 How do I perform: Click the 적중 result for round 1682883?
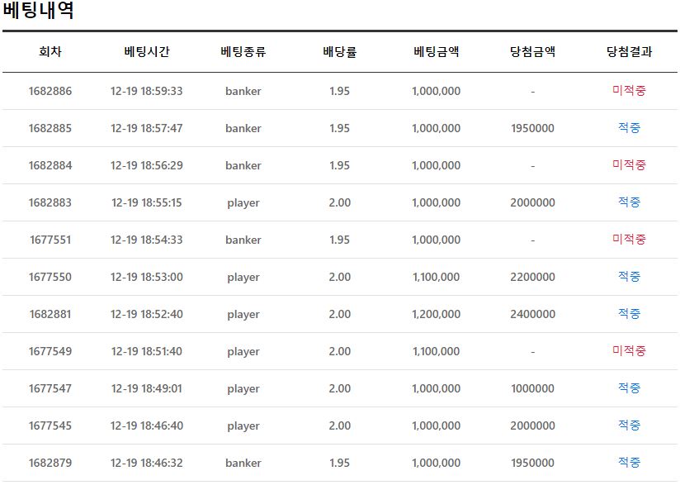629,202
